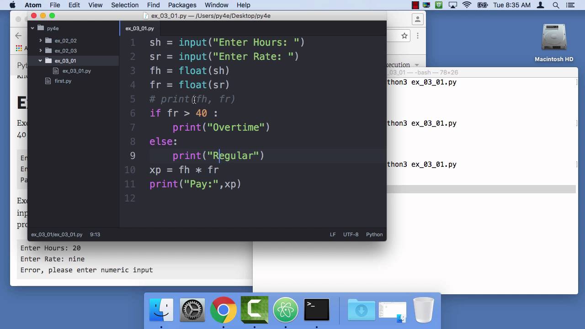
Task: Click the commented print(fh, fr) line
Action: coord(192,99)
